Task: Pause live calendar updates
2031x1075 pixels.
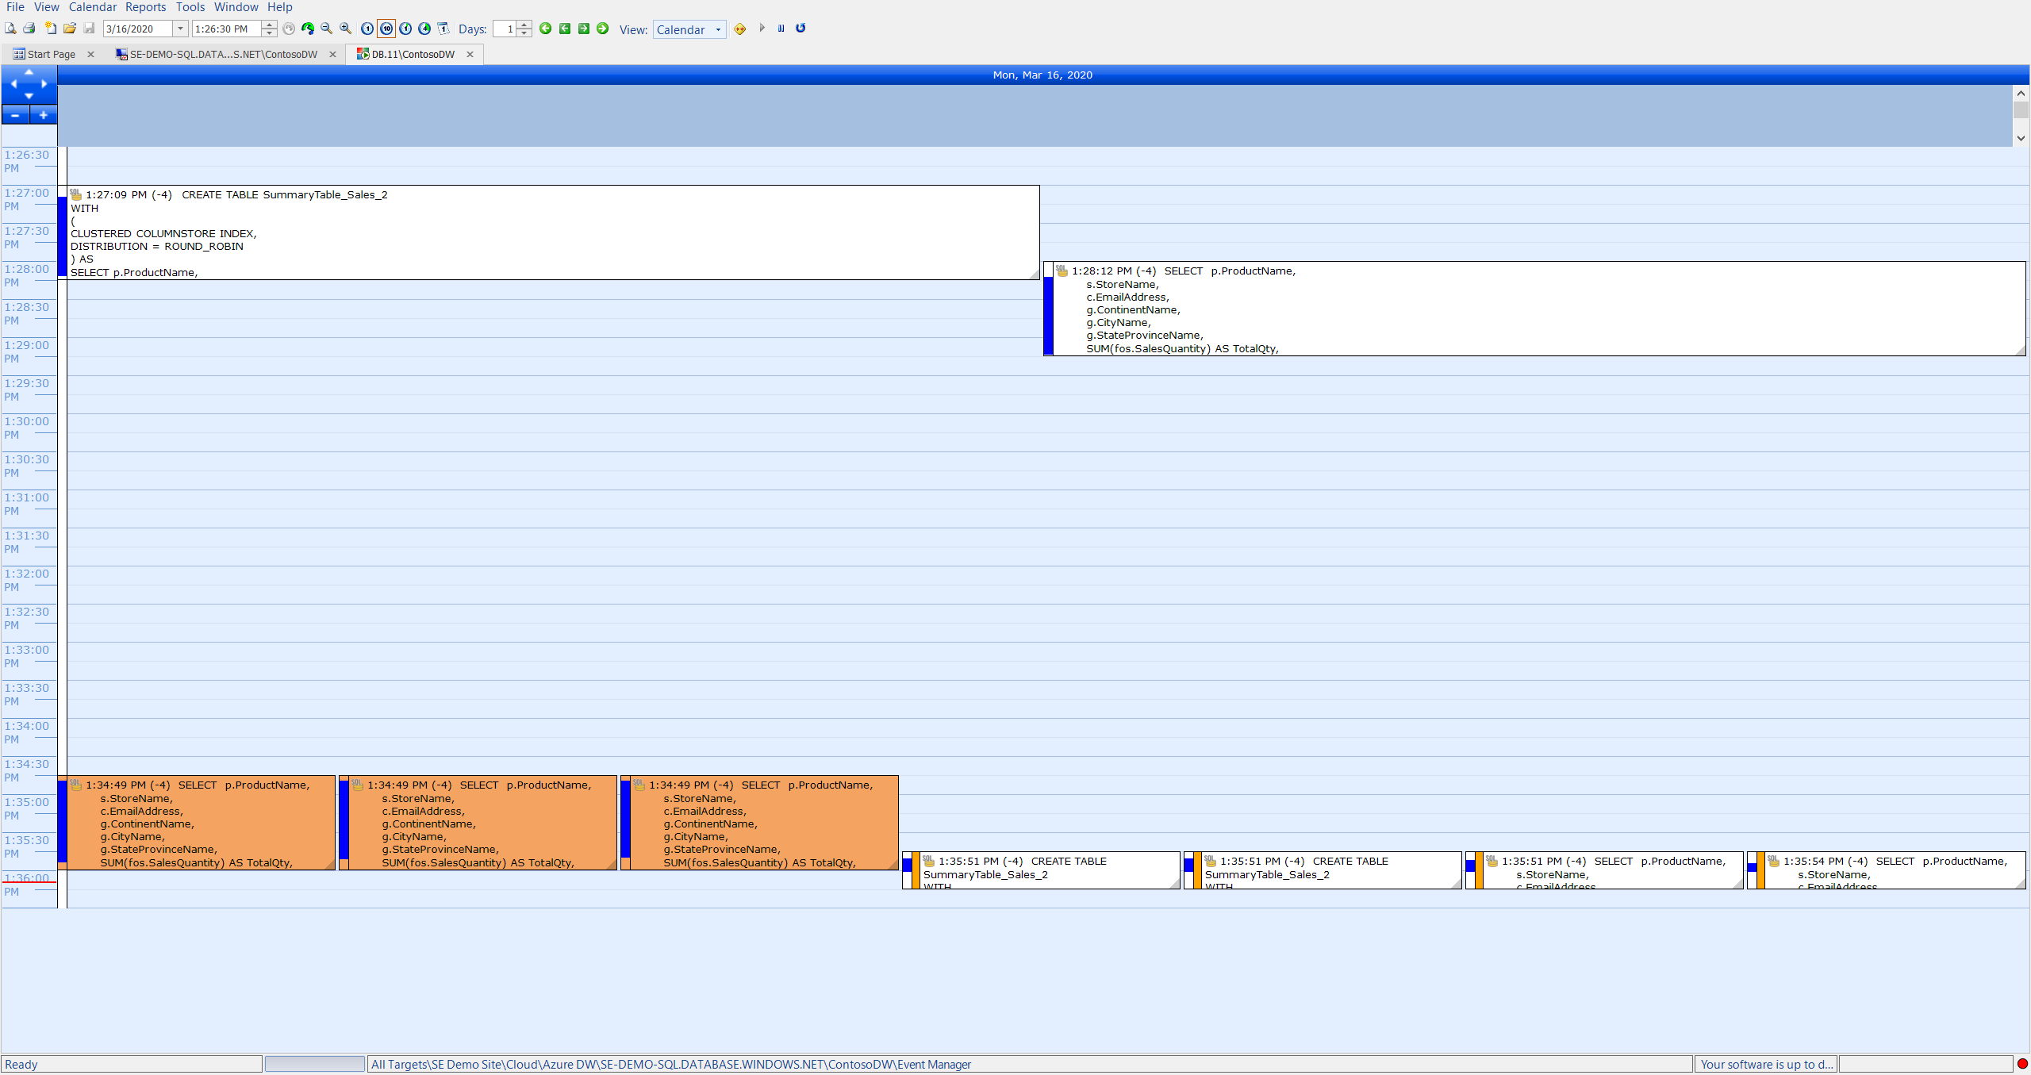Action: click(x=781, y=29)
